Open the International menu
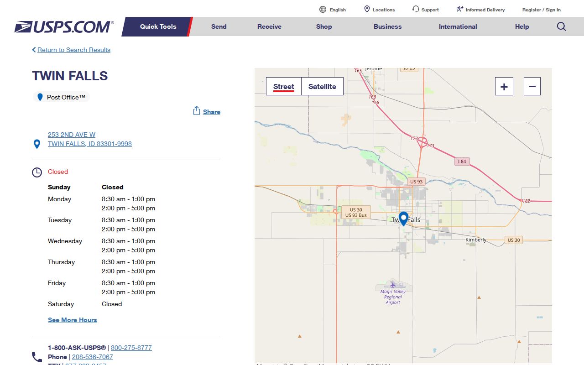 pos(458,26)
